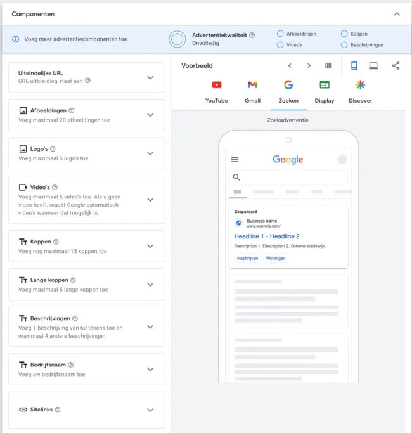Viewport: 412px width, 433px height.
Task: Go to the previous ad preview
Action: click(x=290, y=65)
